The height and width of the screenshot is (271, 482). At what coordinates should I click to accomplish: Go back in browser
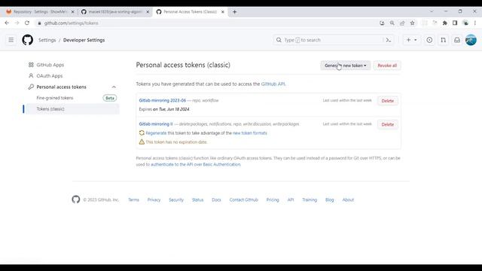(x=7, y=23)
